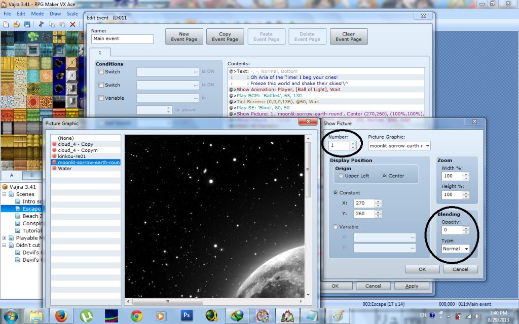Click the Scenes folder map icon
The image size is (519, 324).
coord(11,194)
